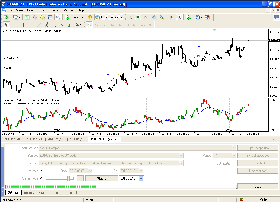Screen dimensions: 280x202
Task: Open the Indicators list dropdown
Action: click(189, 17)
